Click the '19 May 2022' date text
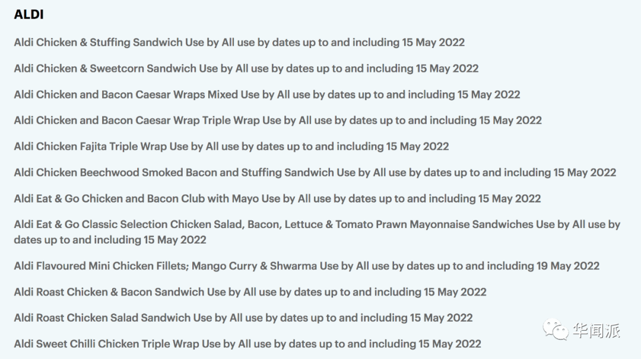 568,266
